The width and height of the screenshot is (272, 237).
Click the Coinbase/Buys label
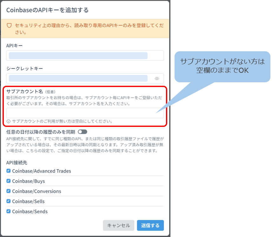[29, 181]
